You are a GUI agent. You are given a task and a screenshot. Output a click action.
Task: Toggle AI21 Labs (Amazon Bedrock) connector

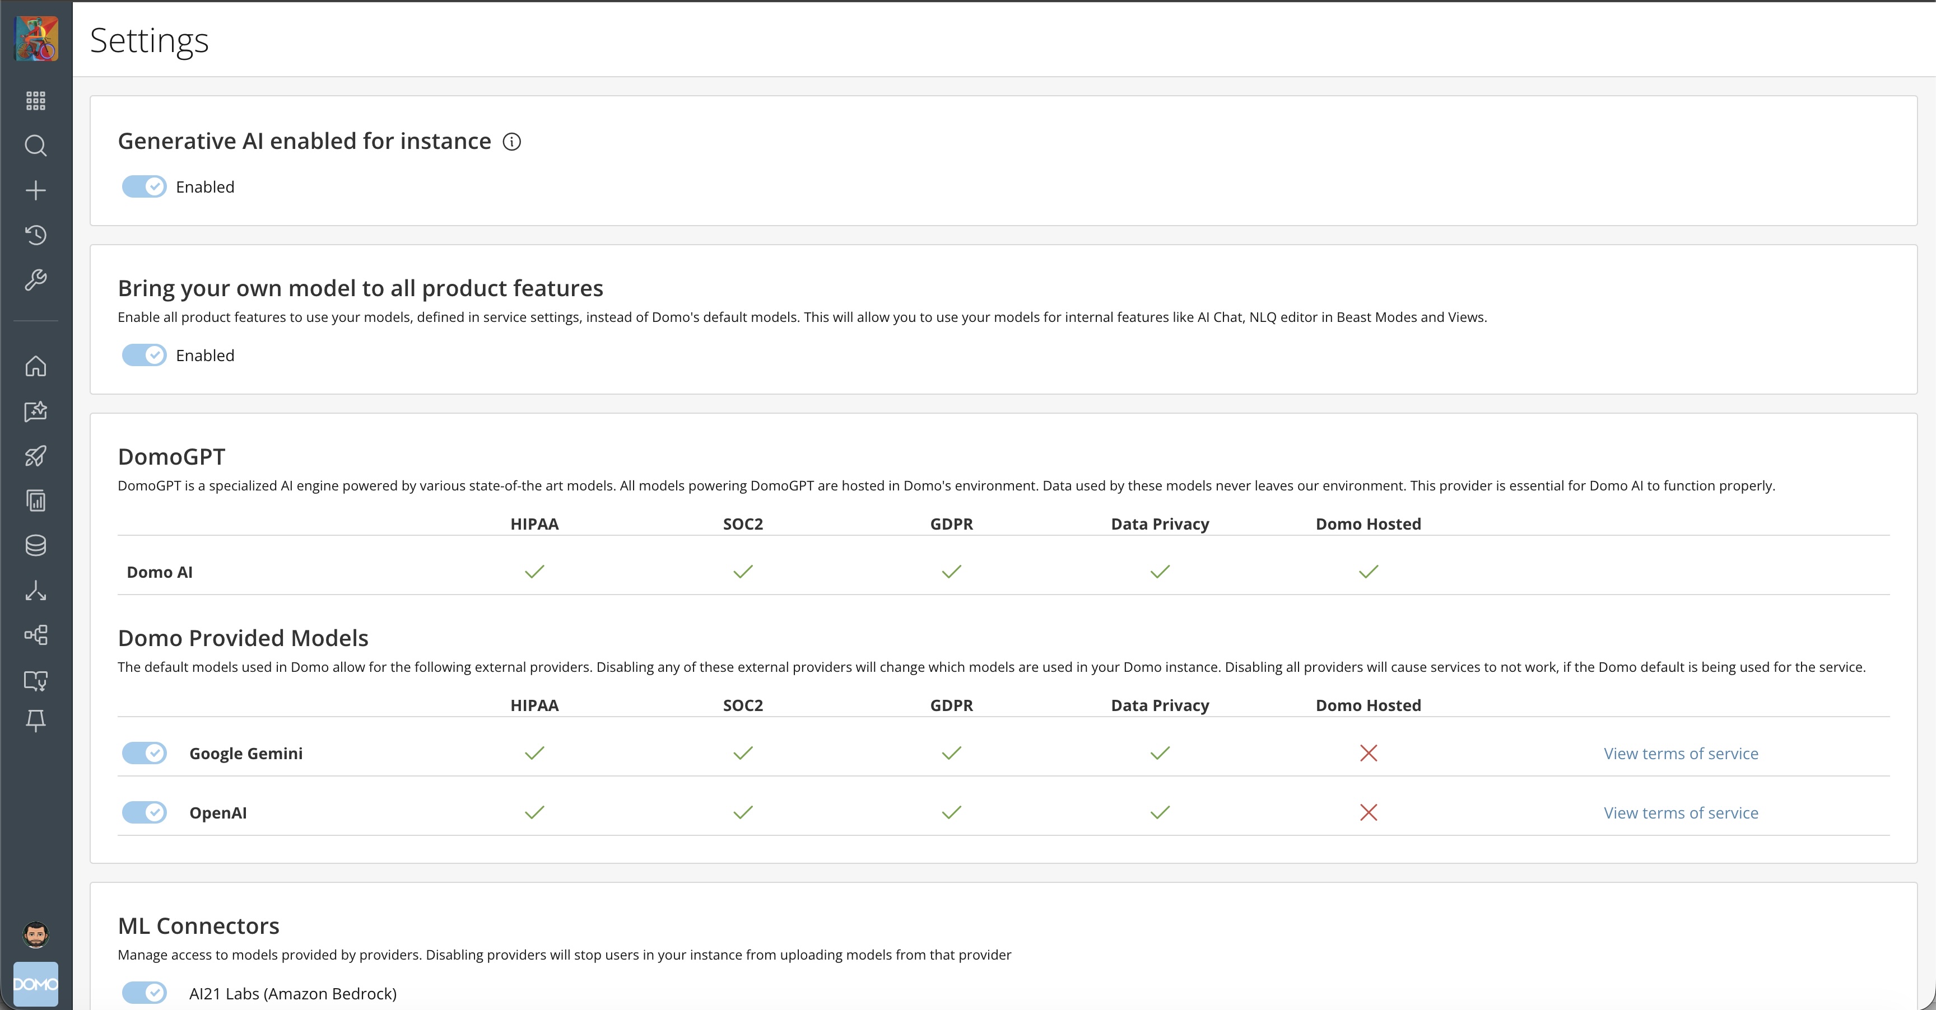[x=145, y=993]
